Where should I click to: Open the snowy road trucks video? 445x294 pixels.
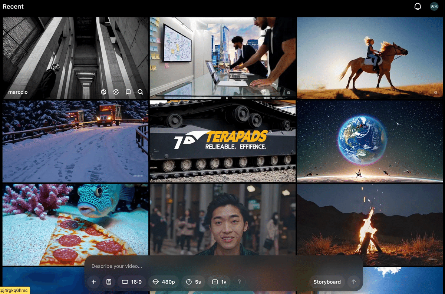(x=75, y=141)
